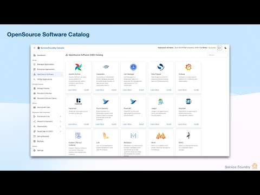
Task: Click Learn More on Apache Airflow card
Action: (x=73, y=90)
